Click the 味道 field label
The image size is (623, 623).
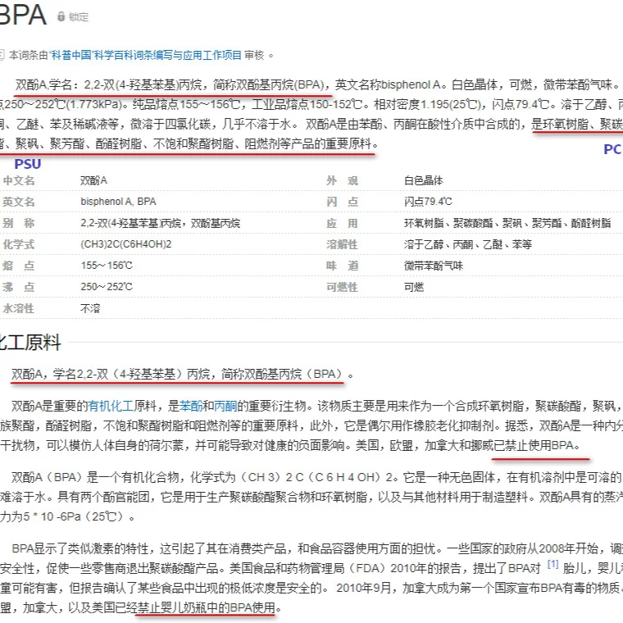pos(342,266)
